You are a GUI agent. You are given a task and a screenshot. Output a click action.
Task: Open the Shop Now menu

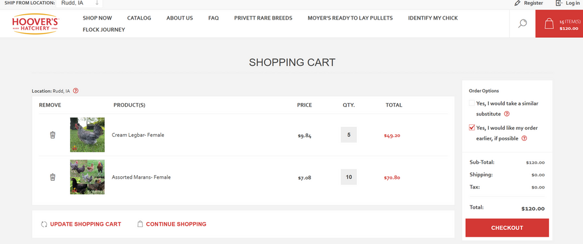pyautogui.click(x=98, y=18)
